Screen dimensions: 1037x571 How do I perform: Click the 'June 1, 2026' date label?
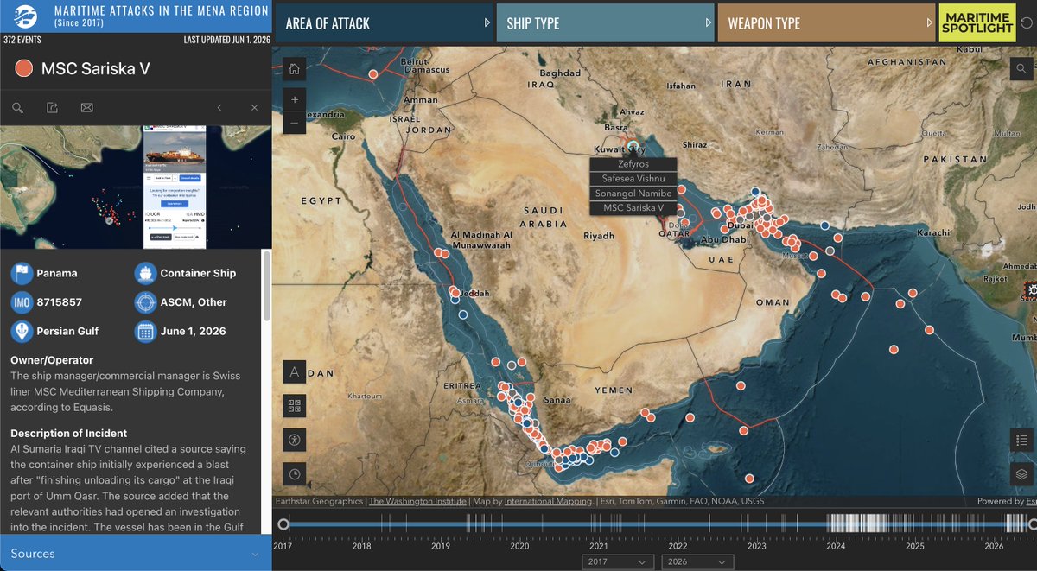pos(193,331)
